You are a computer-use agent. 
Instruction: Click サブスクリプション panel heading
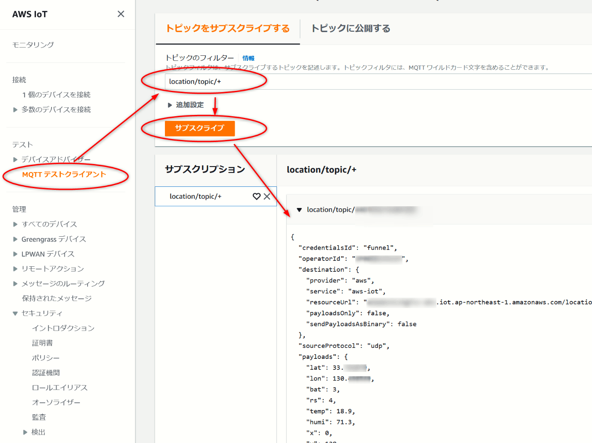[x=205, y=170]
